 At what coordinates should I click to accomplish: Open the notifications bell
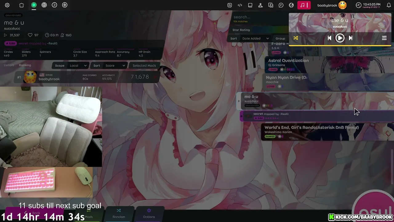(x=388, y=5)
